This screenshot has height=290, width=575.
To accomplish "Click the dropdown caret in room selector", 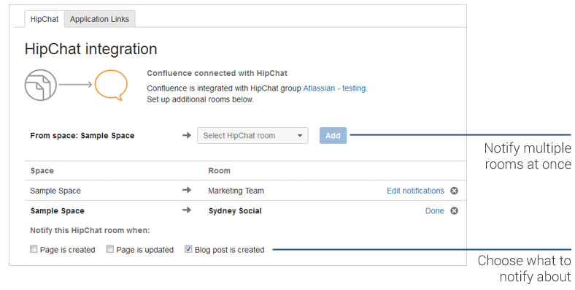I will pos(300,136).
